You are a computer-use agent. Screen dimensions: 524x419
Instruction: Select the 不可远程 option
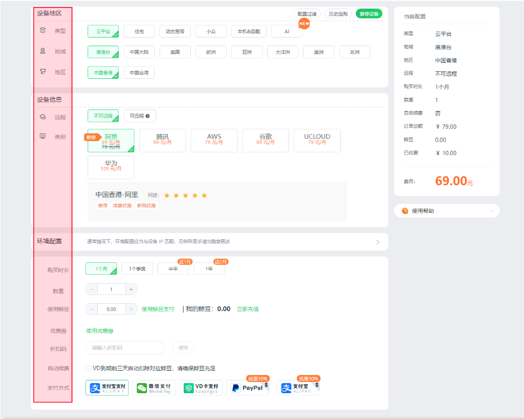tap(103, 116)
